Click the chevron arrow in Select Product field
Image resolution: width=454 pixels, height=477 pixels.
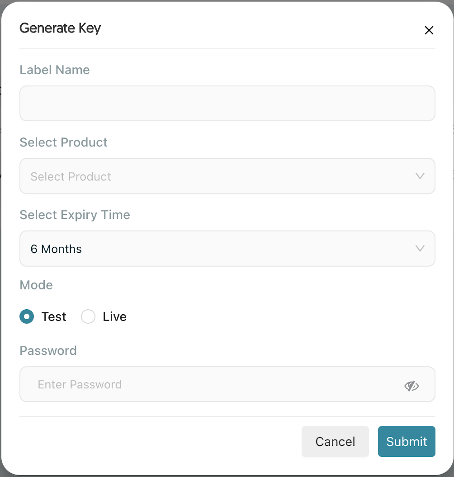point(420,176)
